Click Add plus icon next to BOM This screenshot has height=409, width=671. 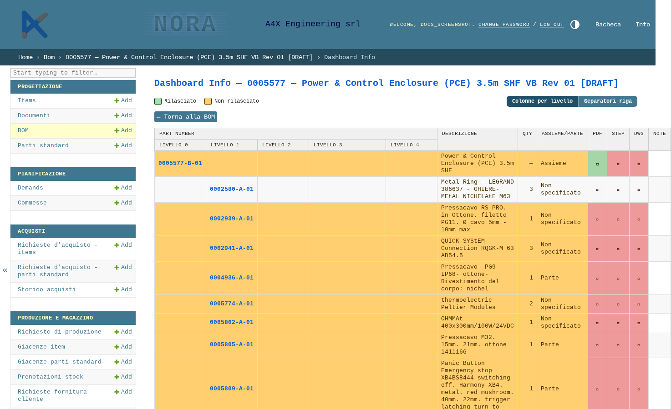point(123,130)
